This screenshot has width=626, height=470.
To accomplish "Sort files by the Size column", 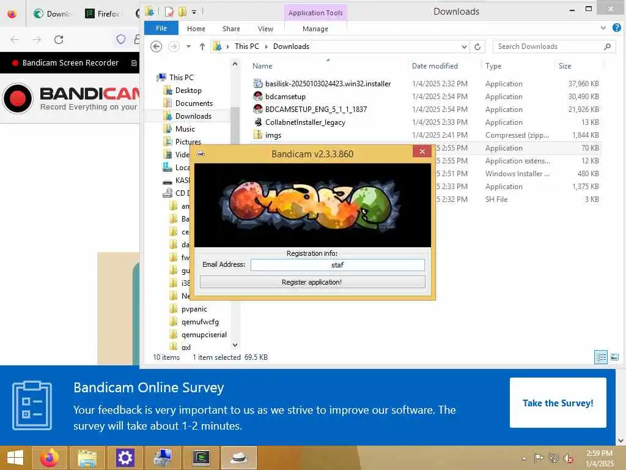I will 564,66.
